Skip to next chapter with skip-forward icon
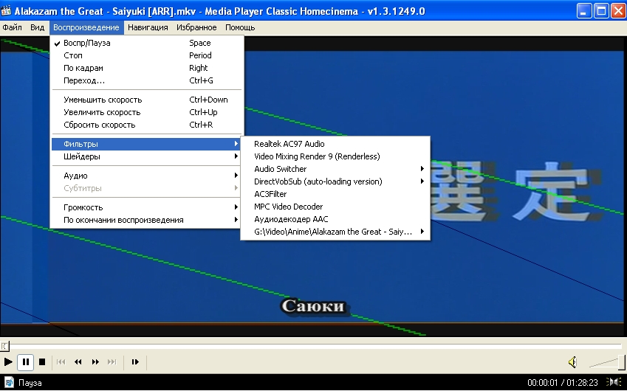The width and height of the screenshot is (627, 391). [x=112, y=361]
